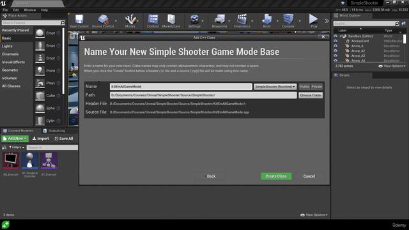Image resolution: width=409 pixels, height=230 pixels.
Task: Expand the toolbar overflow chevrons
Action: pyautogui.click(x=327, y=21)
